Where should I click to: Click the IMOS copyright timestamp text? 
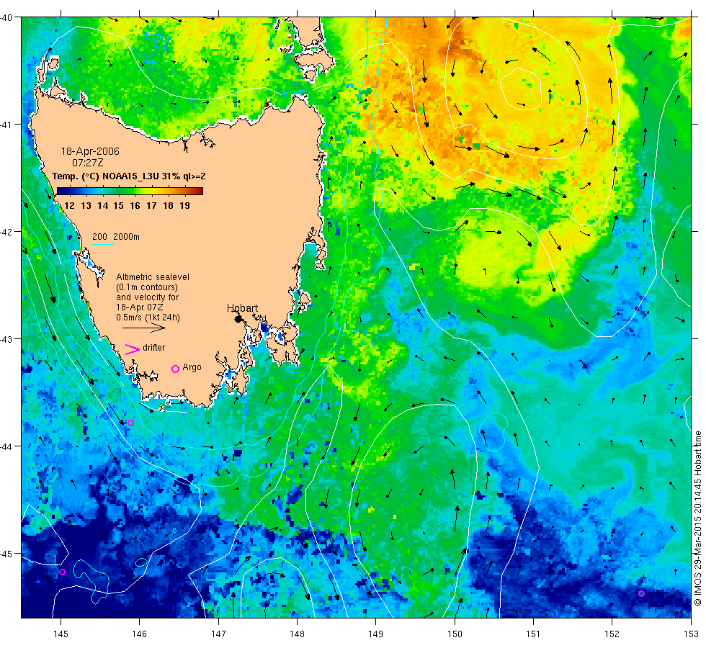697,518
